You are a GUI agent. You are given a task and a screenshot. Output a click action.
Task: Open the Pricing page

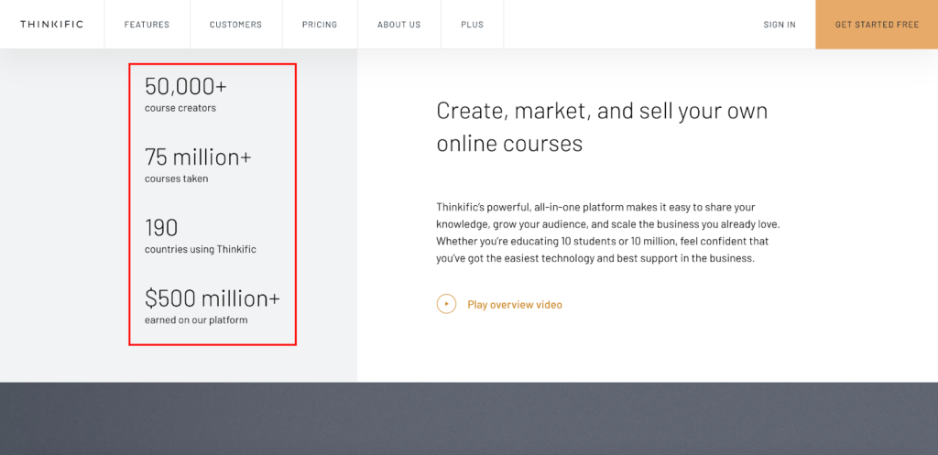320,25
